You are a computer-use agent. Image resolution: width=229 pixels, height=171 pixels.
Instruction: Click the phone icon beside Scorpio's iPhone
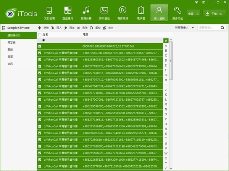[x=4, y=28]
